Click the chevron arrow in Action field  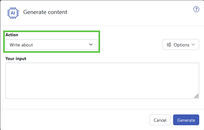91,44
